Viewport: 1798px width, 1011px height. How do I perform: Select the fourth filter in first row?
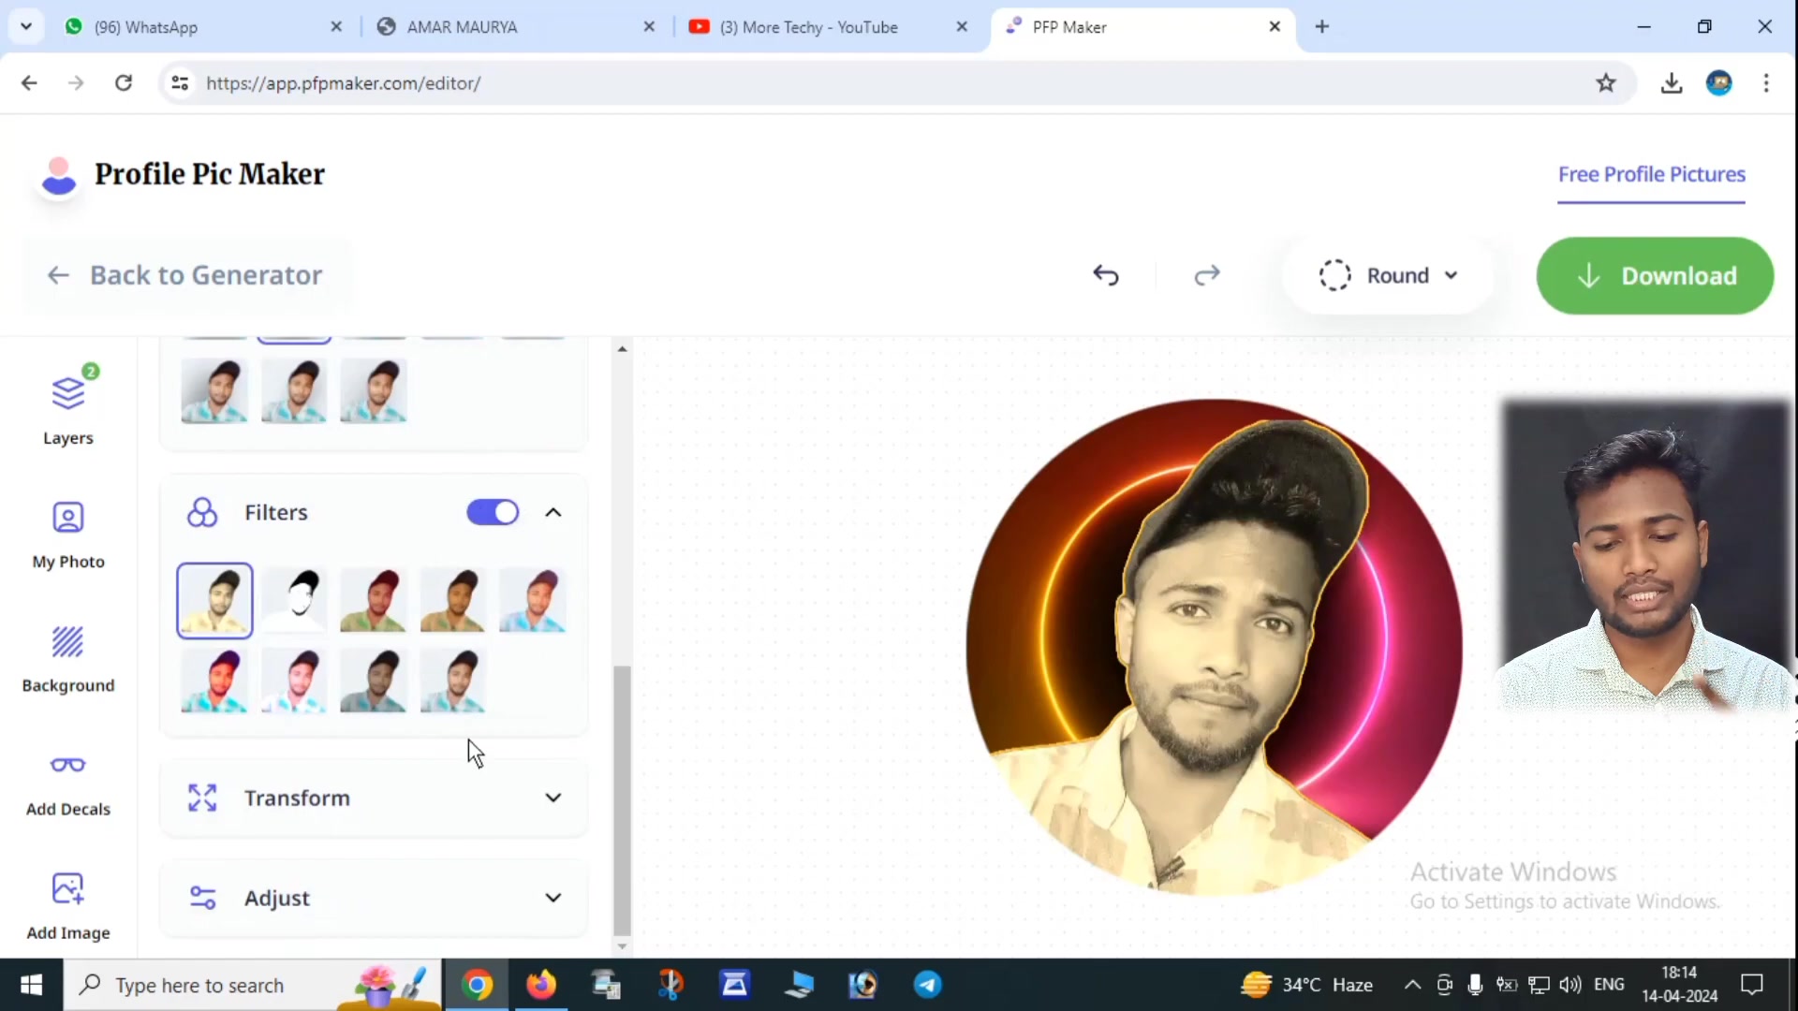(453, 600)
